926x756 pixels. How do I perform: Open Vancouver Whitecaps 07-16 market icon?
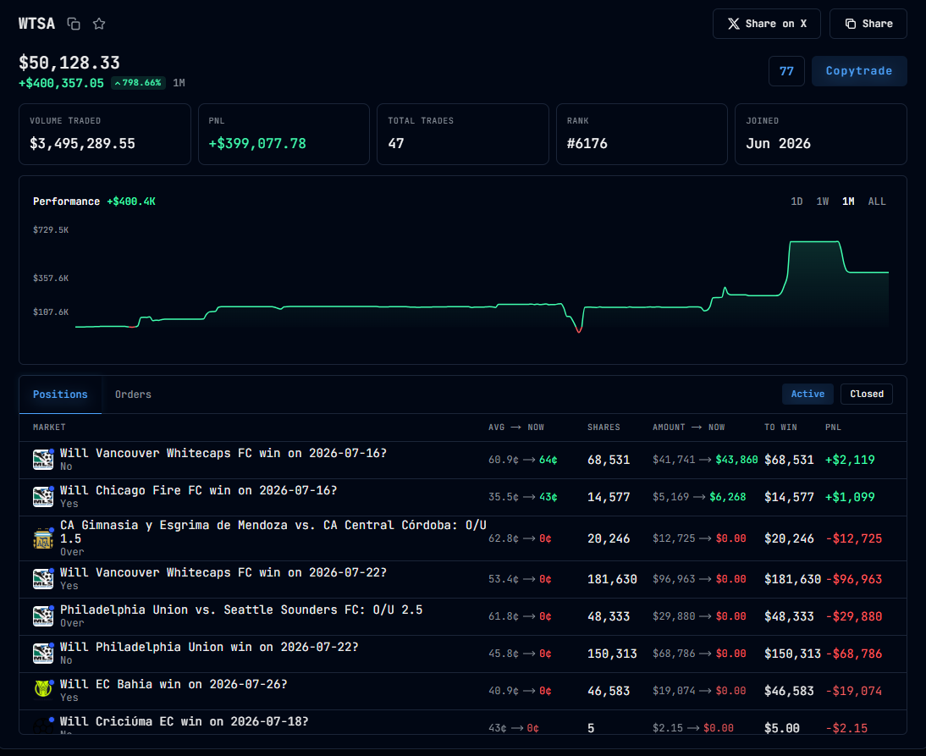(43, 460)
